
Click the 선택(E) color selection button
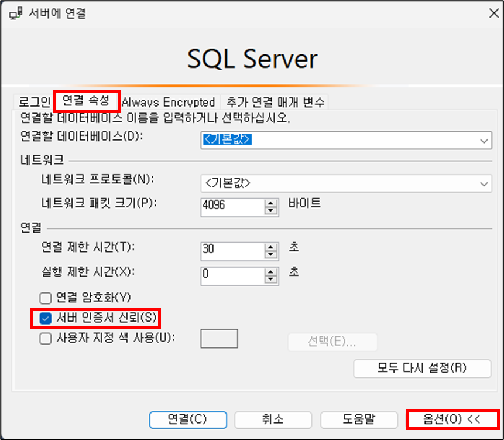point(332,342)
